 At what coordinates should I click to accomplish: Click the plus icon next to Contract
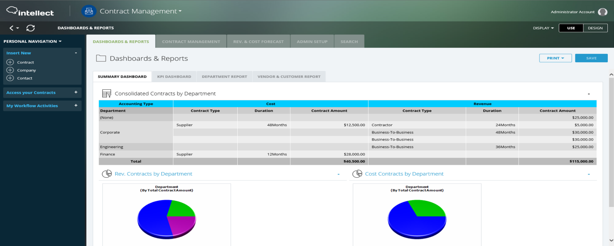point(10,62)
